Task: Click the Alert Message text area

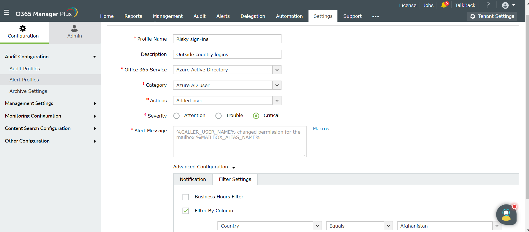Action: [240, 142]
